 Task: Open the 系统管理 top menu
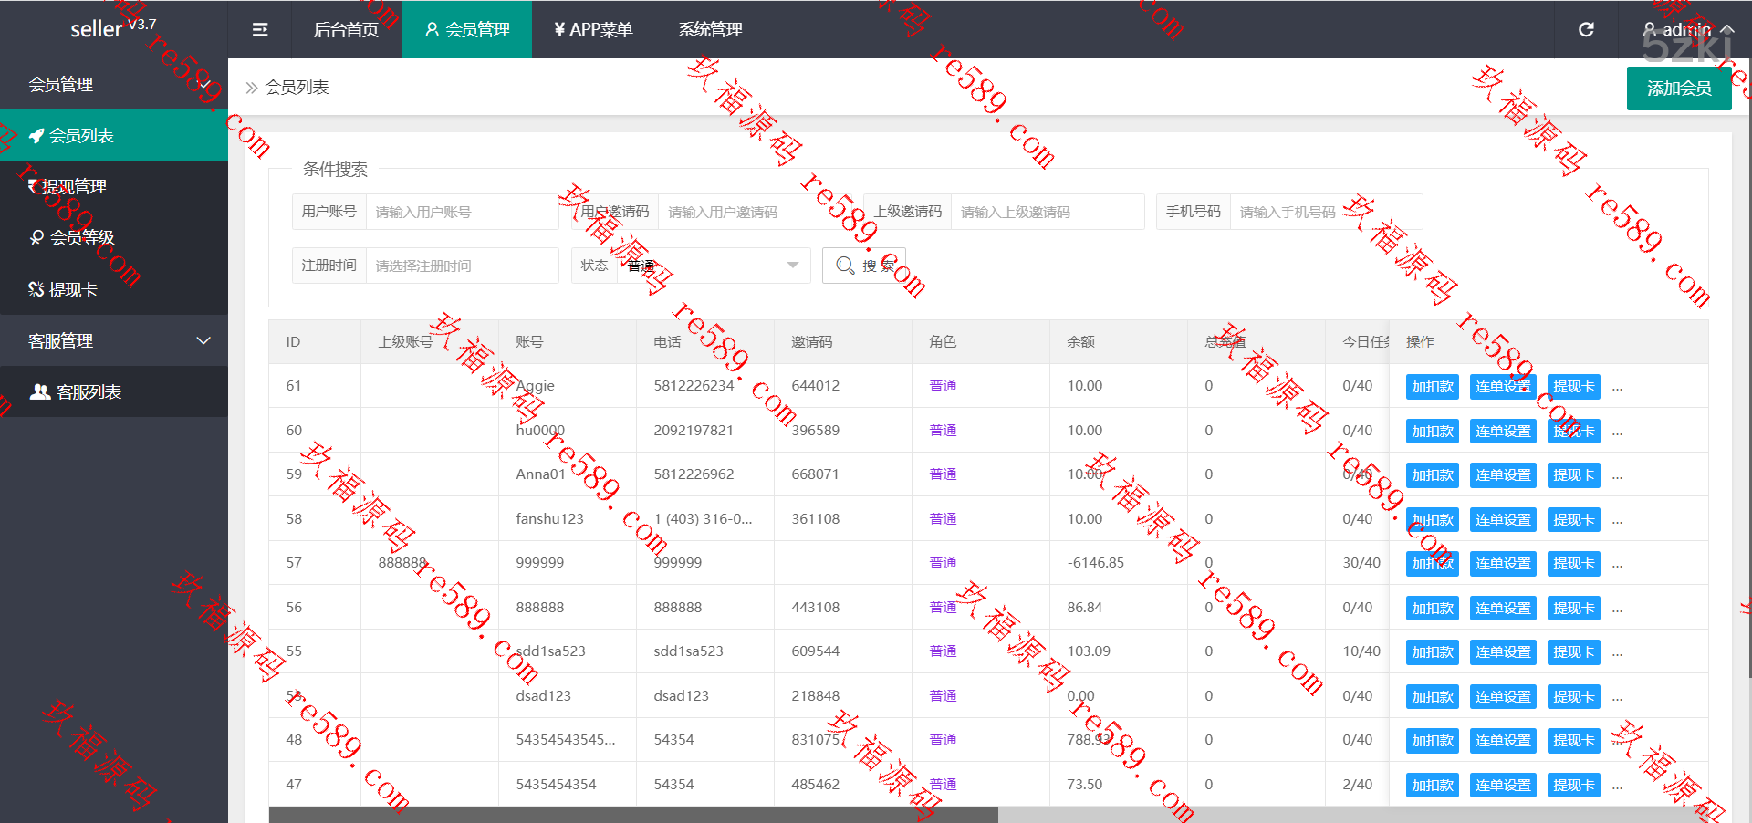click(x=710, y=30)
